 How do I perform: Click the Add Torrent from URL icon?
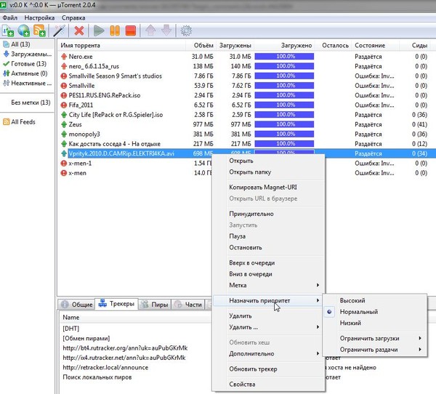[24, 31]
